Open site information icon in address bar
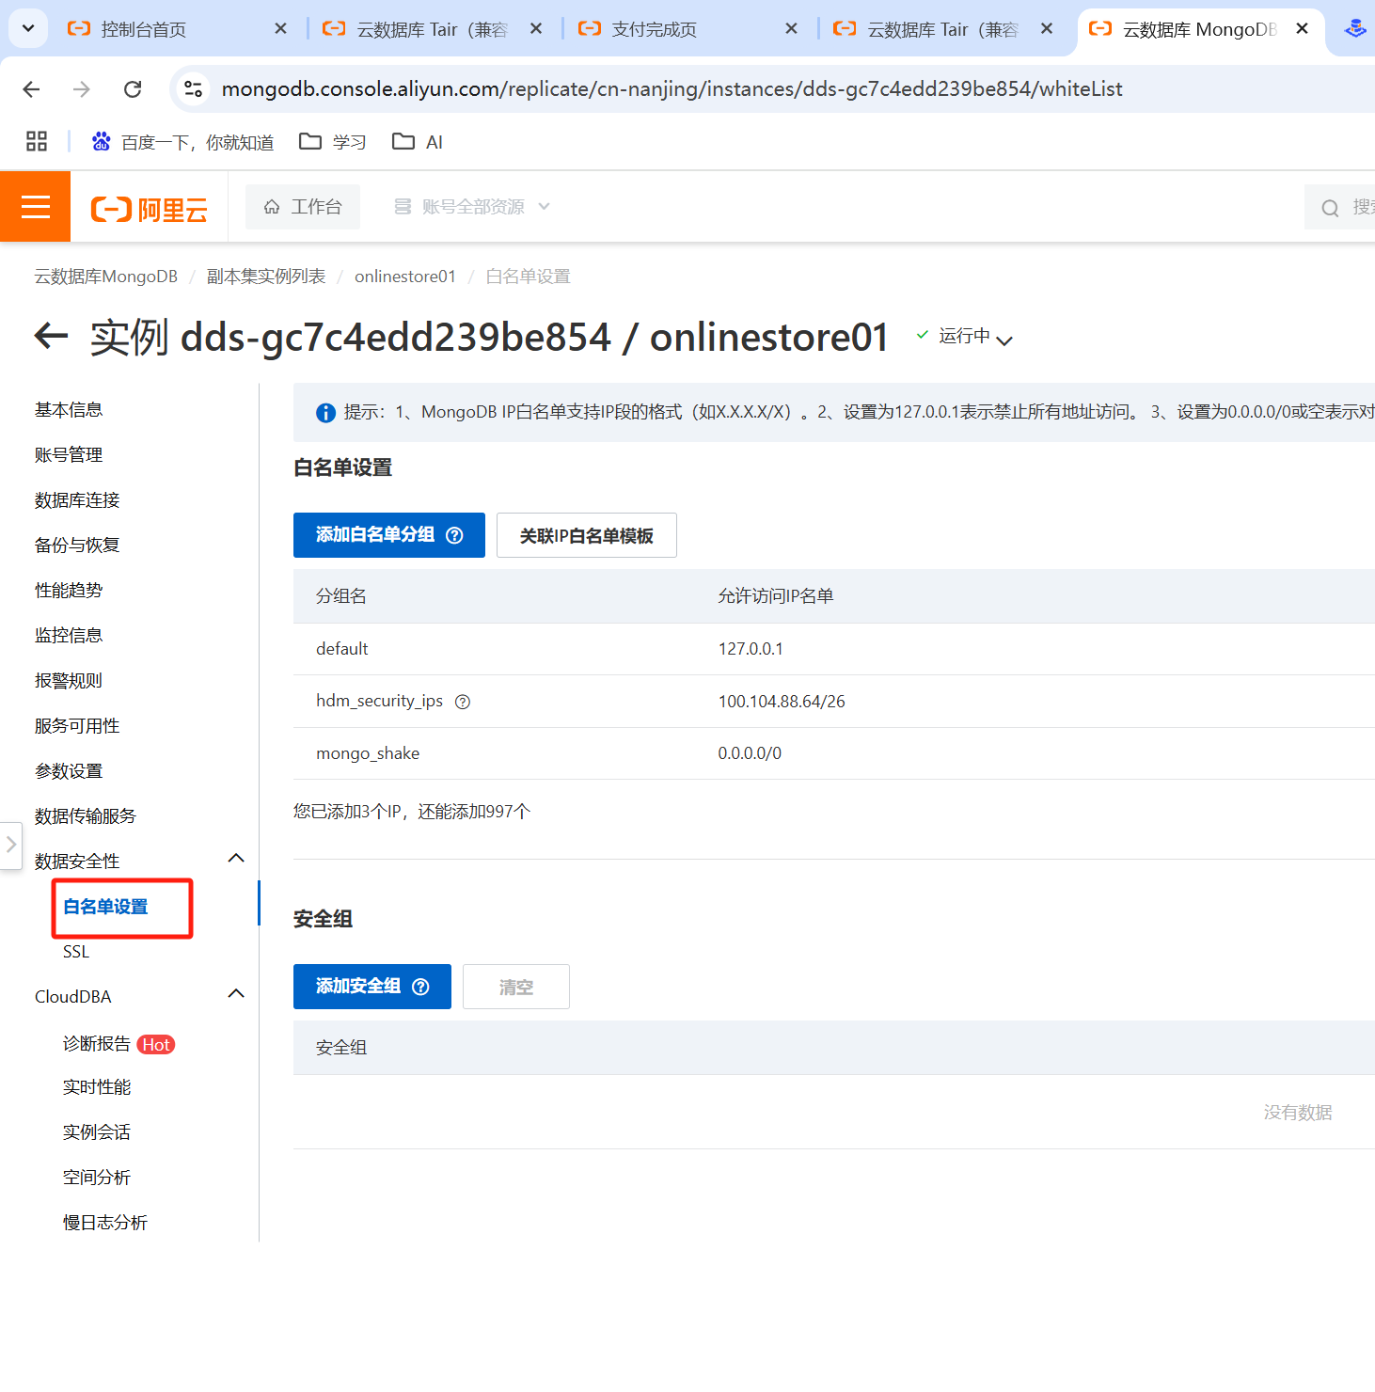 tap(193, 88)
